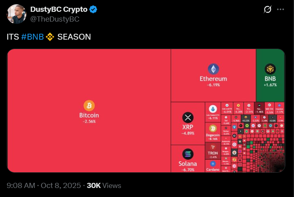
Task: Click the 30K Views count
Action: (104, 186)
